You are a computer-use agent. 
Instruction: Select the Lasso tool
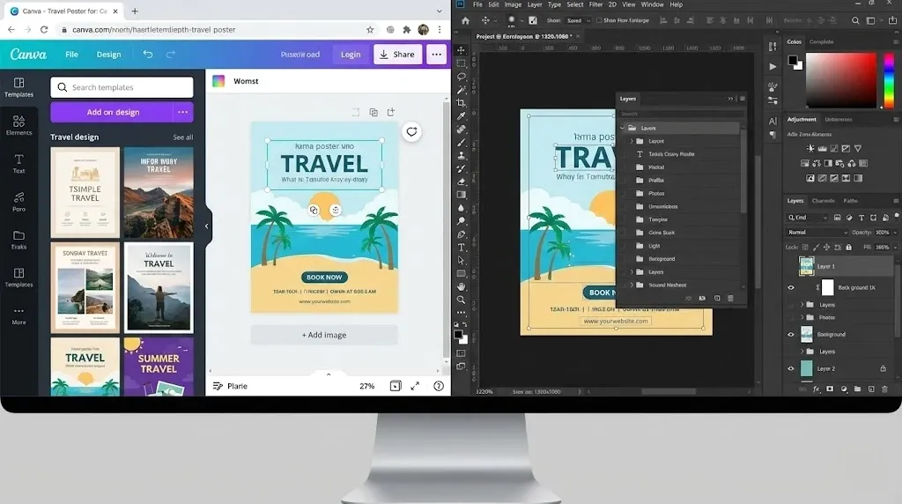461,77
